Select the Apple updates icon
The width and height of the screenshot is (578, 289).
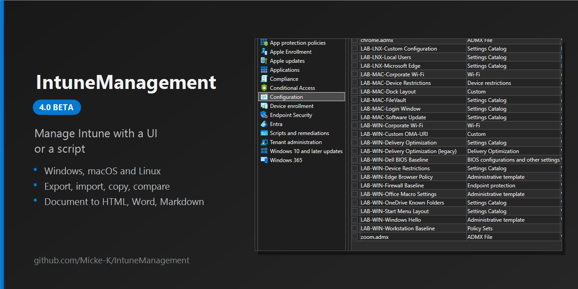(264, 61)
